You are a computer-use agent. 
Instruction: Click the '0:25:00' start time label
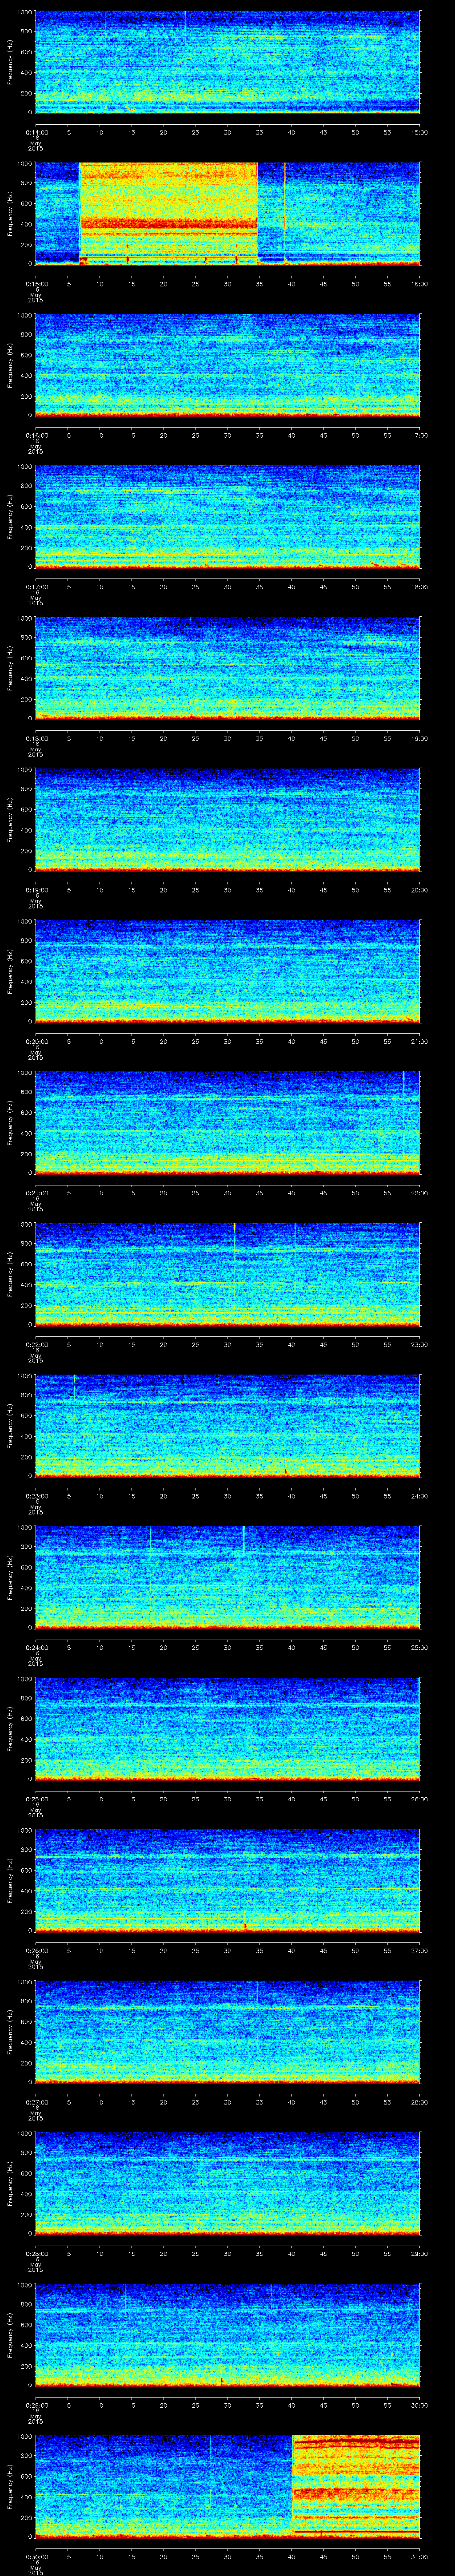[37, 1798]
